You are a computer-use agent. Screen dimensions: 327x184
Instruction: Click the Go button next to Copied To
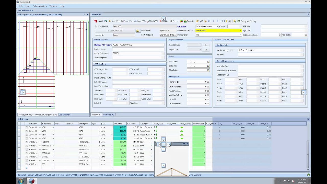[206, 49]
